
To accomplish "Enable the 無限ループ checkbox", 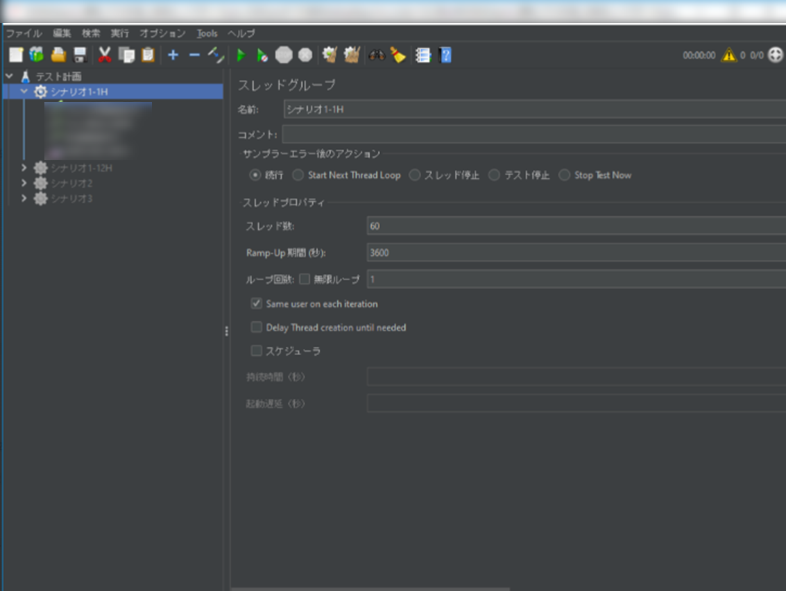I will (x=305, y=280).
